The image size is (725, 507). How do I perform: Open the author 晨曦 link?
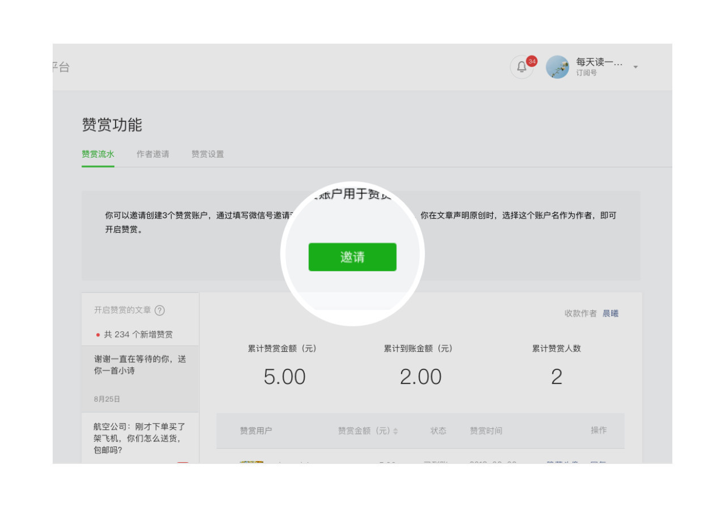[x=612, y=313]
